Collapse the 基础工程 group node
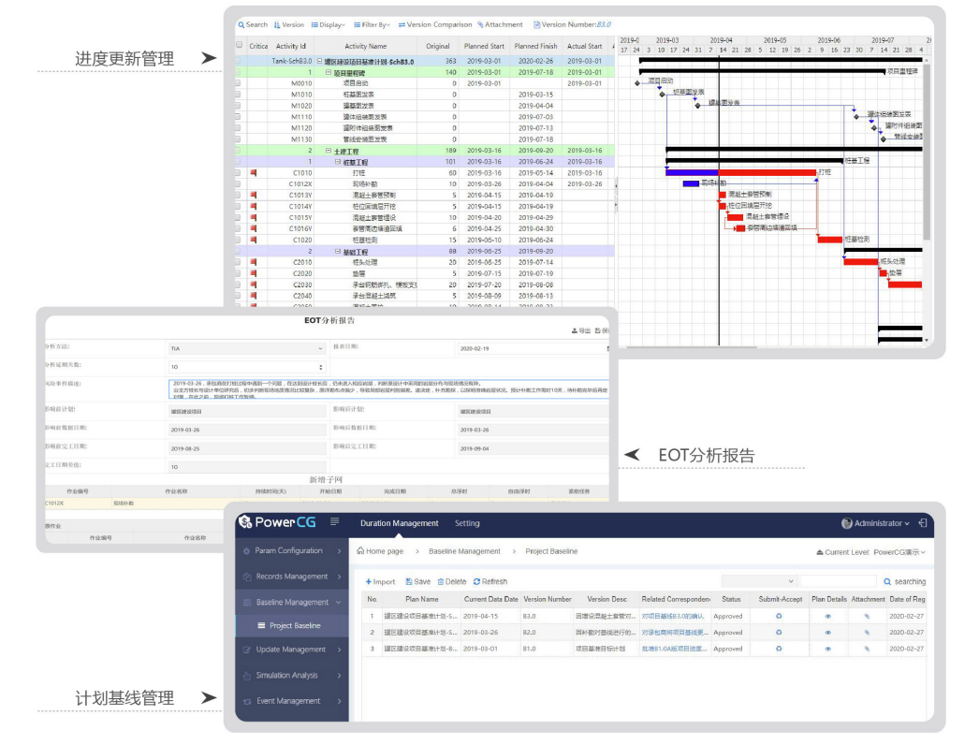This screenshot has height=745, width=979. tap(338, 252)
